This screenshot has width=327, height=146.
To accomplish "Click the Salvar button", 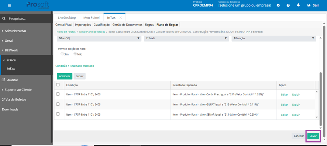I will 313,136.
